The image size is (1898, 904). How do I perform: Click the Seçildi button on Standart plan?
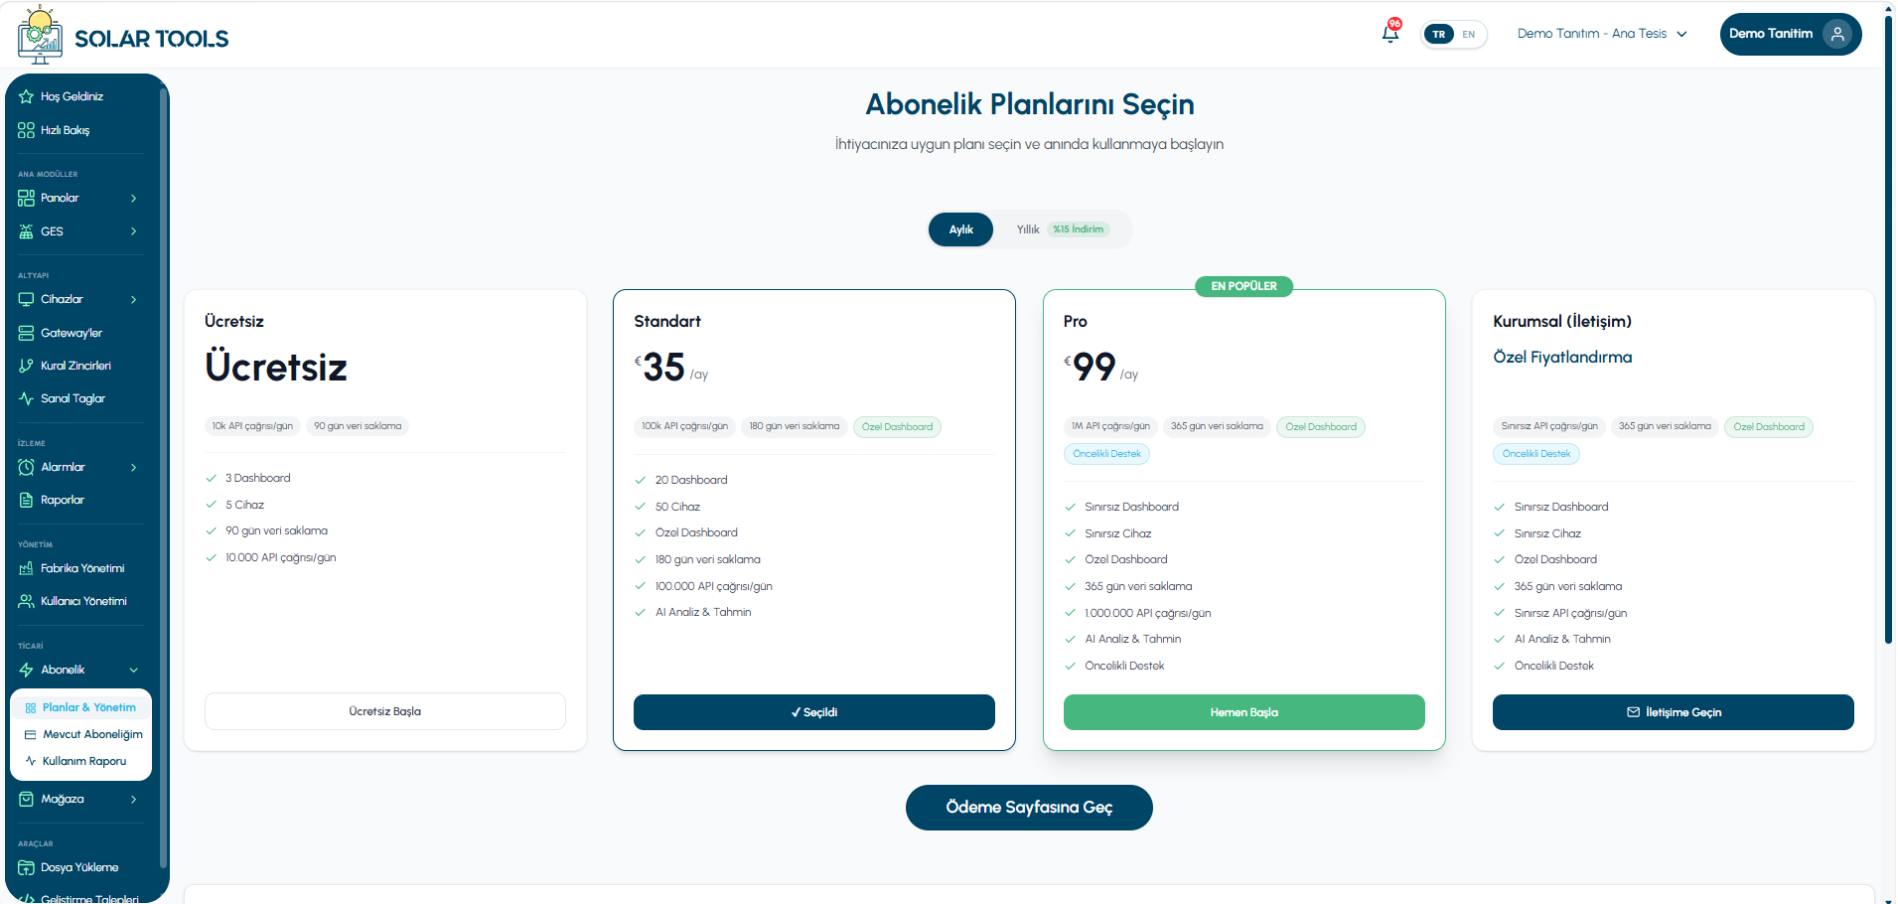click(814, 712)
